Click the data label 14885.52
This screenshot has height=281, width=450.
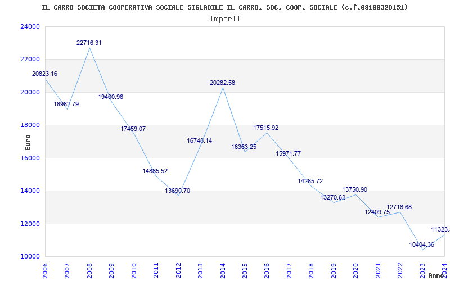pyautogui.click(x=155, y=171)
